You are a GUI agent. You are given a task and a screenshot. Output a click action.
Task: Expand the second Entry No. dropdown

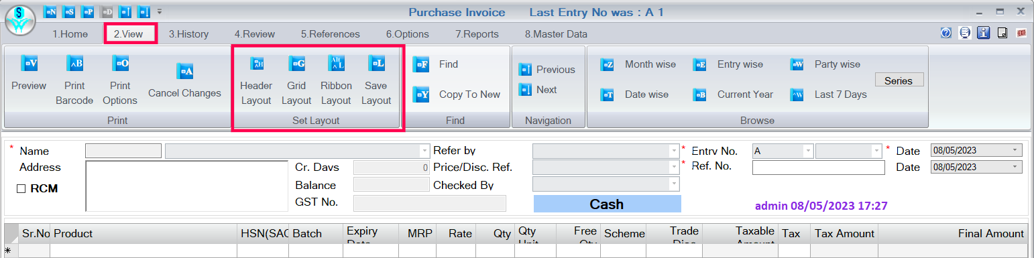click(x=876, y=151)
